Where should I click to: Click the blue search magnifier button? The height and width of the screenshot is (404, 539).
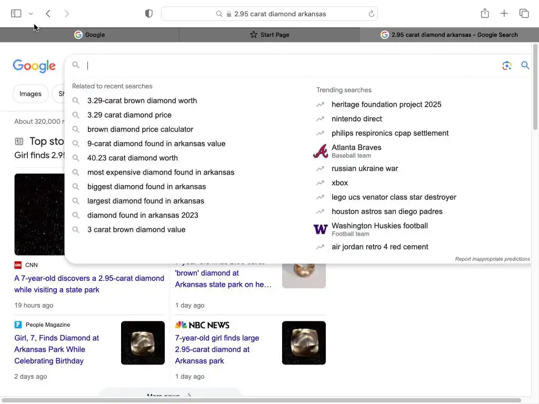[525, 65]
